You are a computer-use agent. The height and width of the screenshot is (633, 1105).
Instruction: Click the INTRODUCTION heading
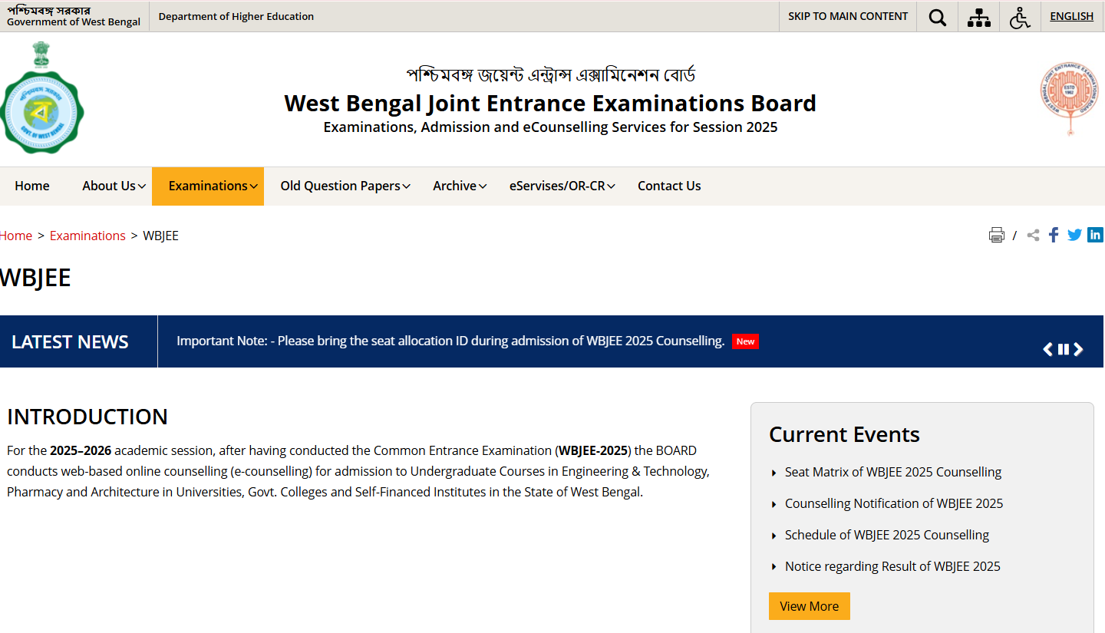(x=87, y=417)
